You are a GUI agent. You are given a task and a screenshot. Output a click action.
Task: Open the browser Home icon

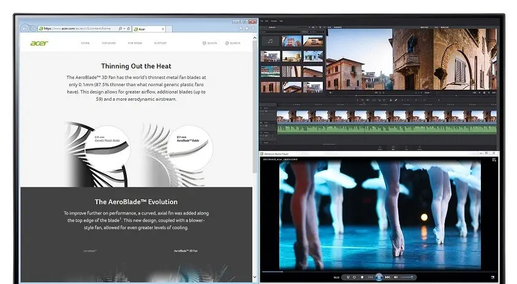[x=241, y=29]
